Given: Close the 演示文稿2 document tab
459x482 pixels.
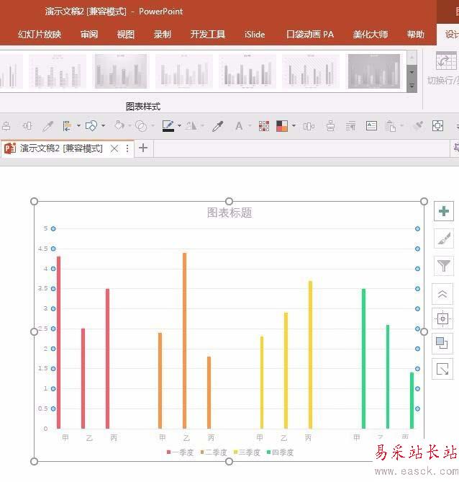Looking at the screenshot, I should tap(114, 149).
